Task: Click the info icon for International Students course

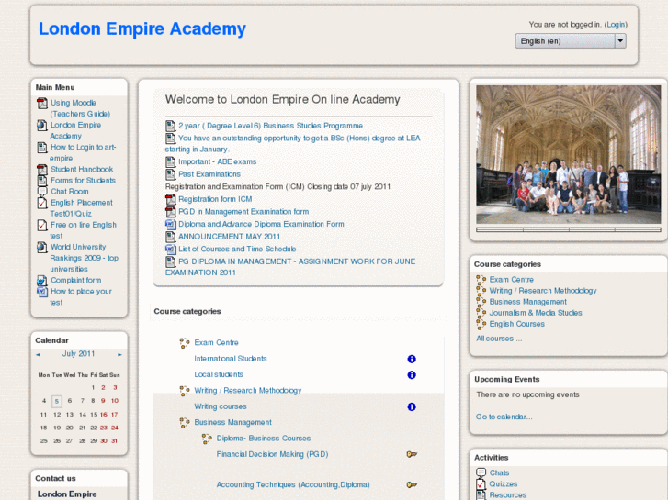Action: point(412,359)
